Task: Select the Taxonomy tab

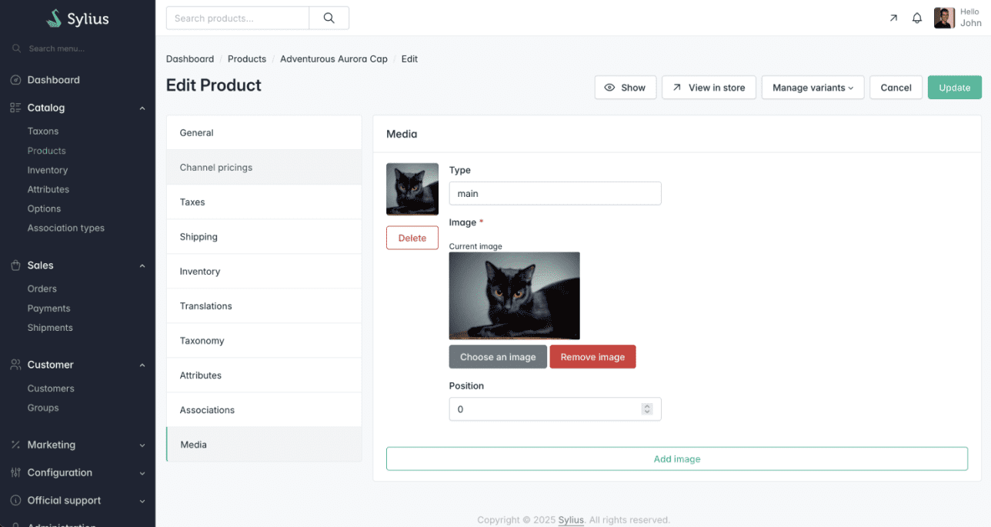Action: point(264,341)
